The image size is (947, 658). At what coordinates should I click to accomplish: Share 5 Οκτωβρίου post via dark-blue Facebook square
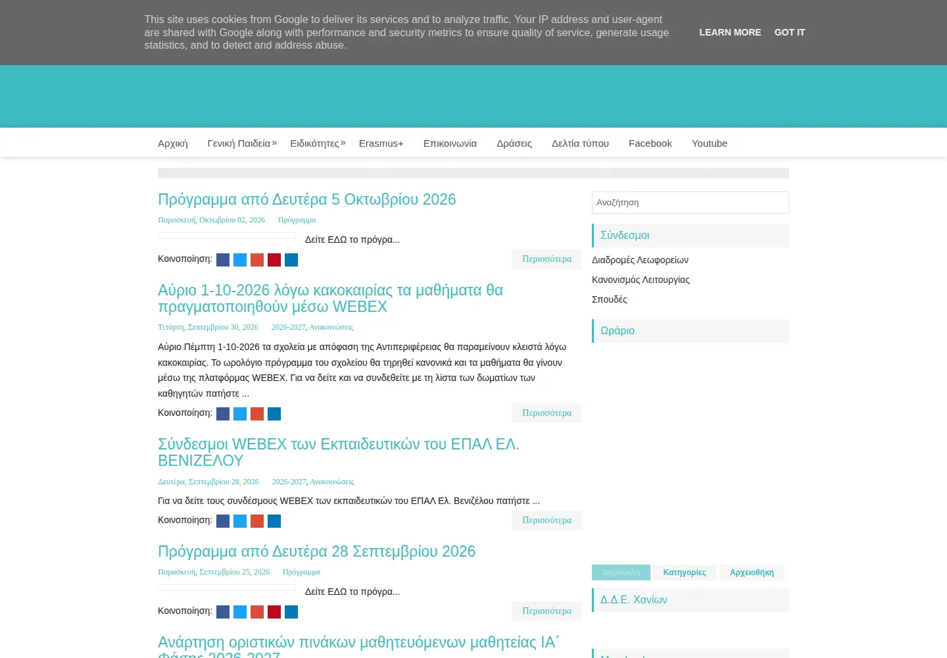pos(223,260)
